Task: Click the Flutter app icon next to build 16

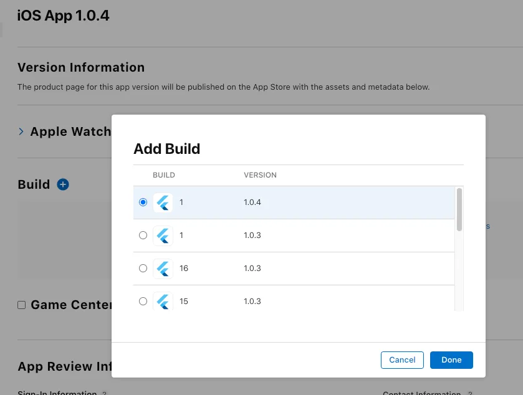Action: pyautogui.click(x=163, y=268)
